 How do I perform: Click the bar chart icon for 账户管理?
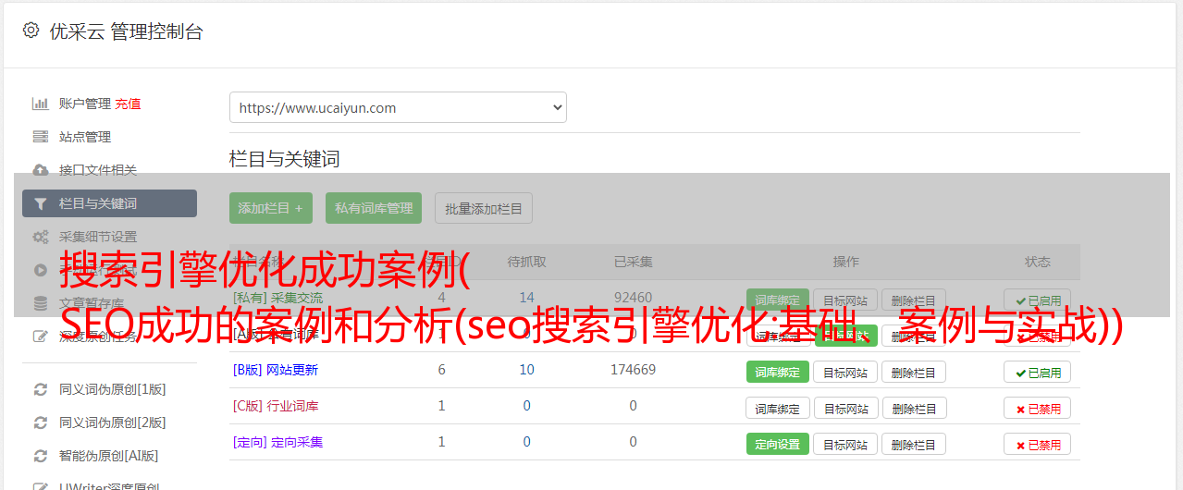point(40,104)
